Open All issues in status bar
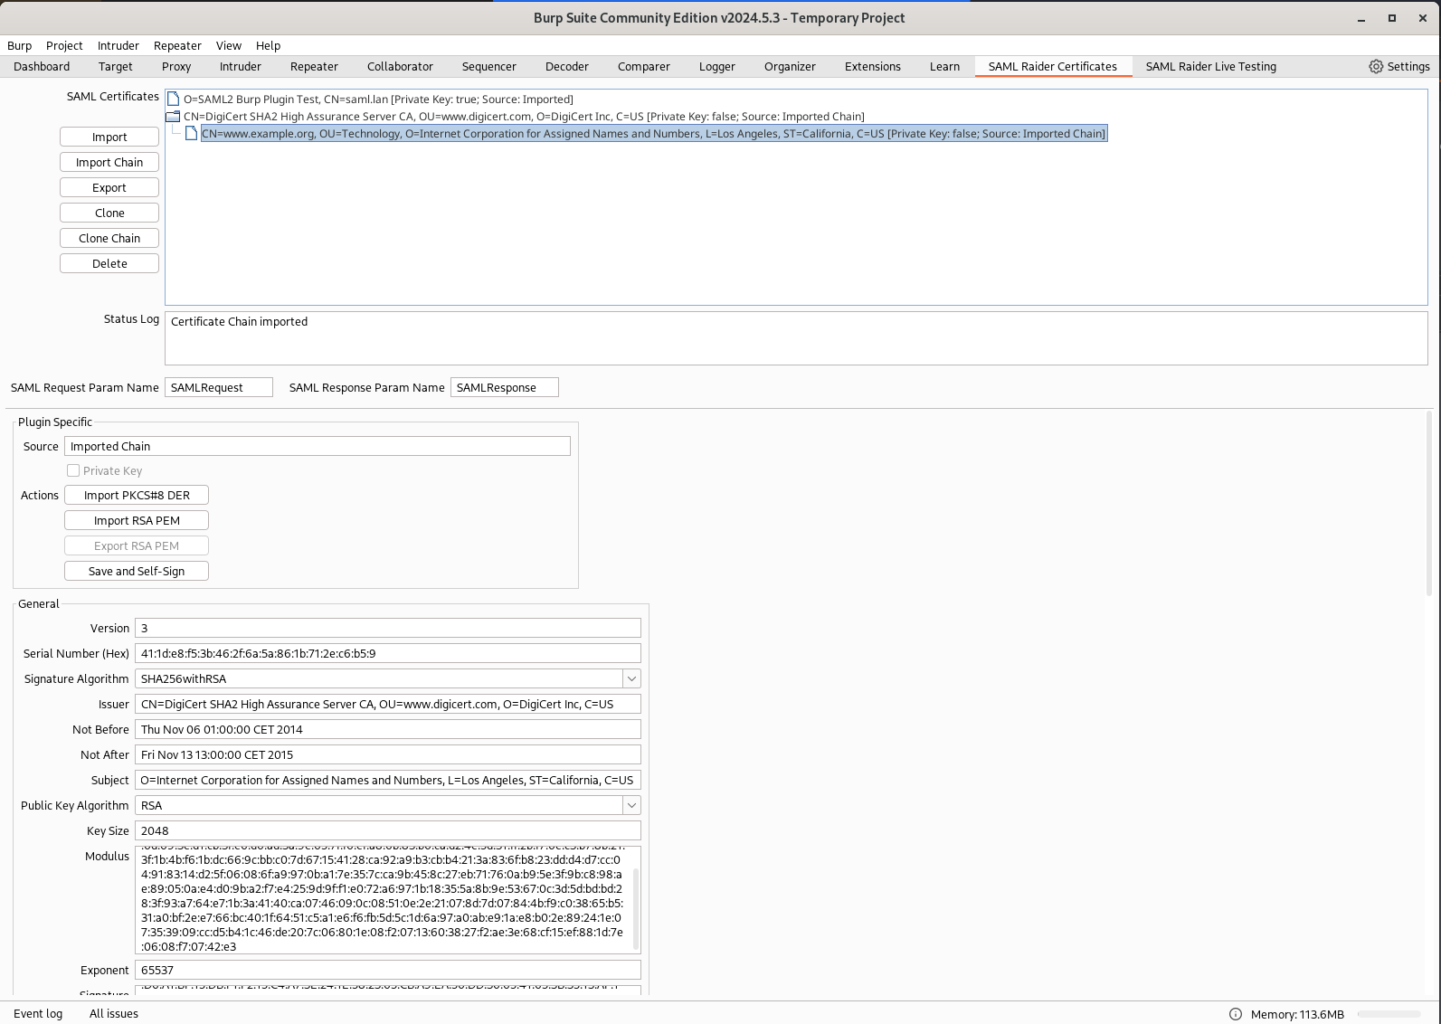1441x1024 pixels. coord(114,1014)
